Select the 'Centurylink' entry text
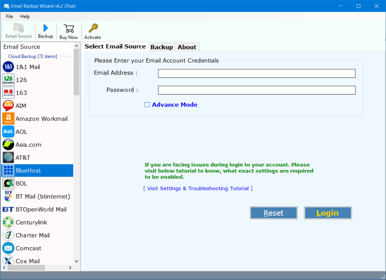The width and height of the screenshot is (386, 280). coord(31,222)
